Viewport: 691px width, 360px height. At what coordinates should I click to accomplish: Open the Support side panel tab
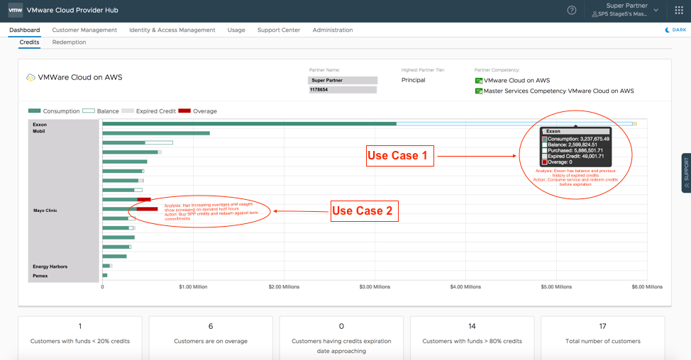point(685,172)
